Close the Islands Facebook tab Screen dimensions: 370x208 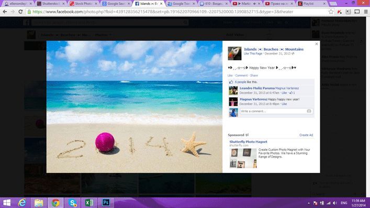click(161, 4)
